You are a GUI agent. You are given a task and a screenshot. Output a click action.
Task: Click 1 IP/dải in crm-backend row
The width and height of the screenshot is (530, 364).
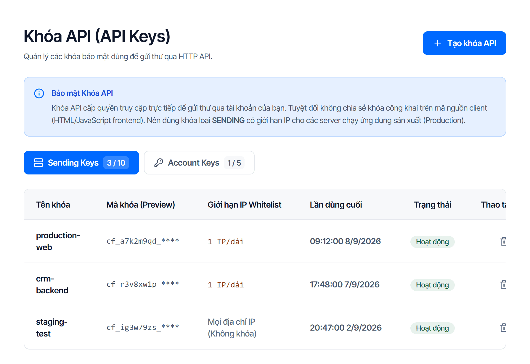[226, 285]
